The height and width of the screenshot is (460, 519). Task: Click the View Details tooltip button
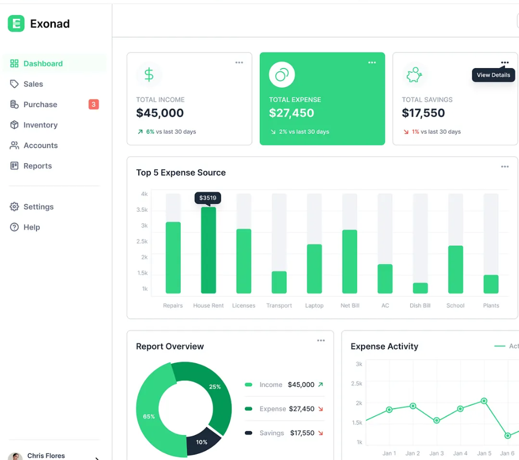click(x=493, y=75)
